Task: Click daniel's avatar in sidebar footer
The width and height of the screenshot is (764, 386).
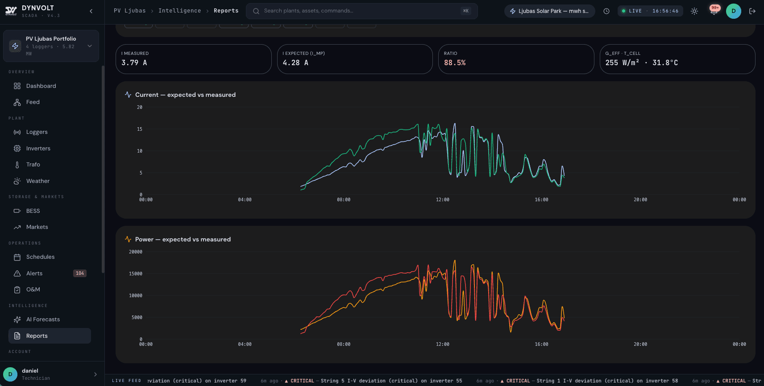Action: (x=10, y=374)
